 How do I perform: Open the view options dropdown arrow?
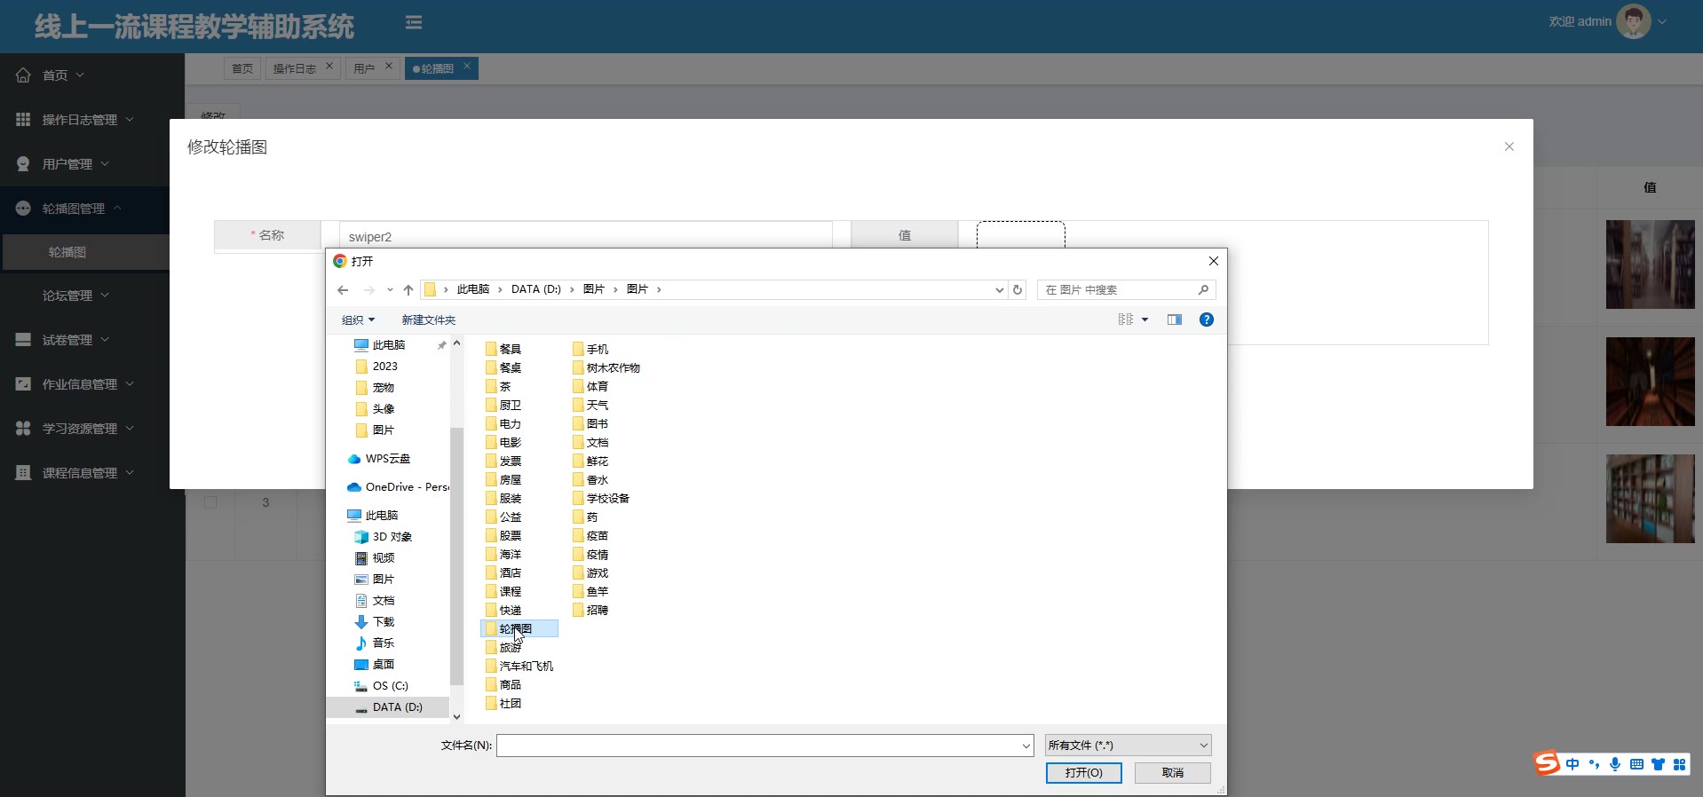[x=1145, y=320]
